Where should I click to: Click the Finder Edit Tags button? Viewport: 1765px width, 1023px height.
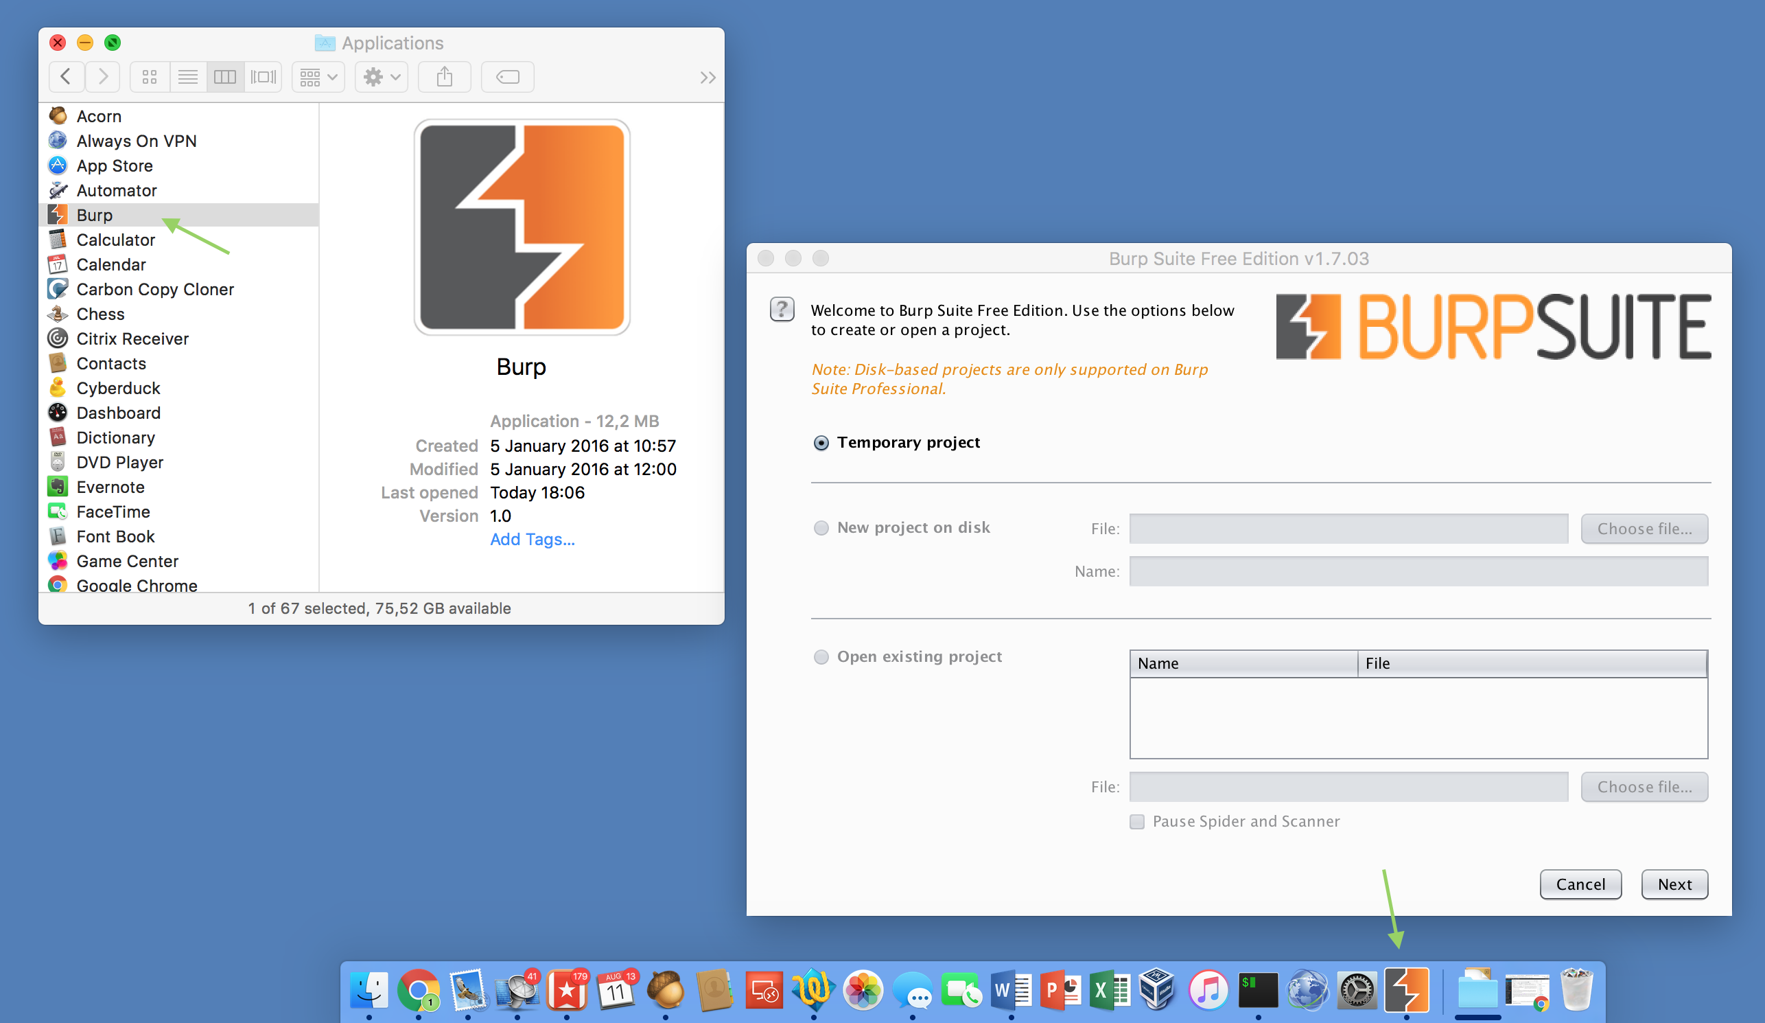coord(508,76)
